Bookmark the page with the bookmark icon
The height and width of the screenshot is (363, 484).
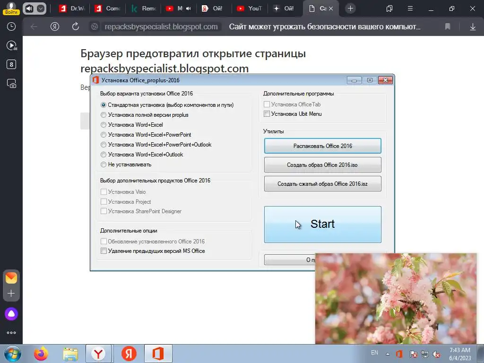click(x=448, y=27)
